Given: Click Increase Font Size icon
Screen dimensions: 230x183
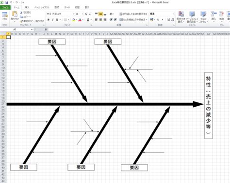Looking at the screenshot, I should [86, 14].
